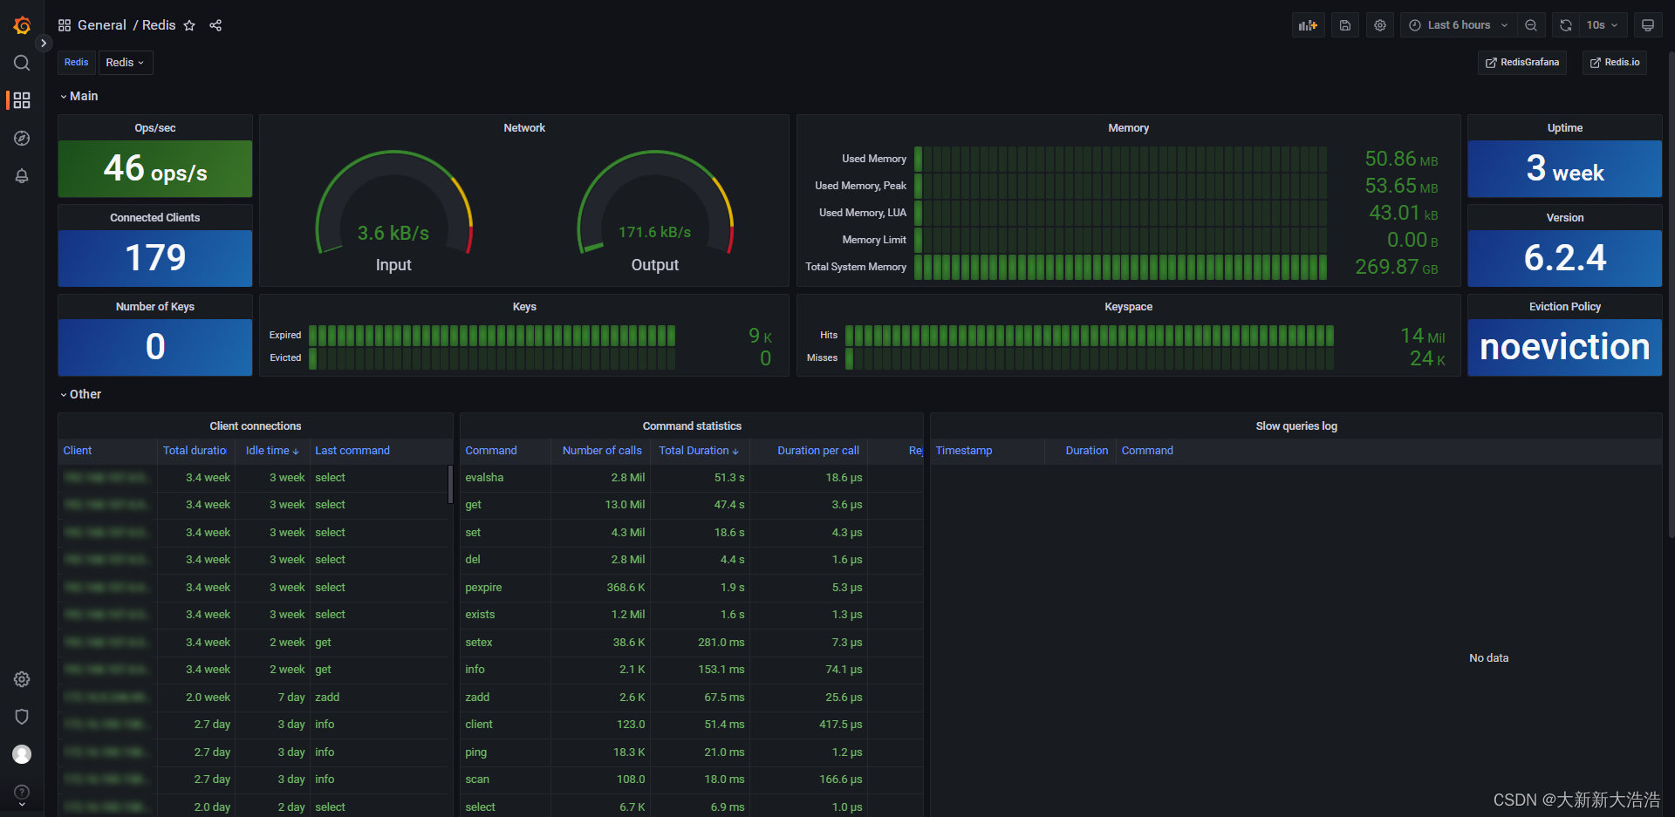Zoom out the time range
The height and width of the screenshot is (817, 1675).
[x=1531, y=25]
